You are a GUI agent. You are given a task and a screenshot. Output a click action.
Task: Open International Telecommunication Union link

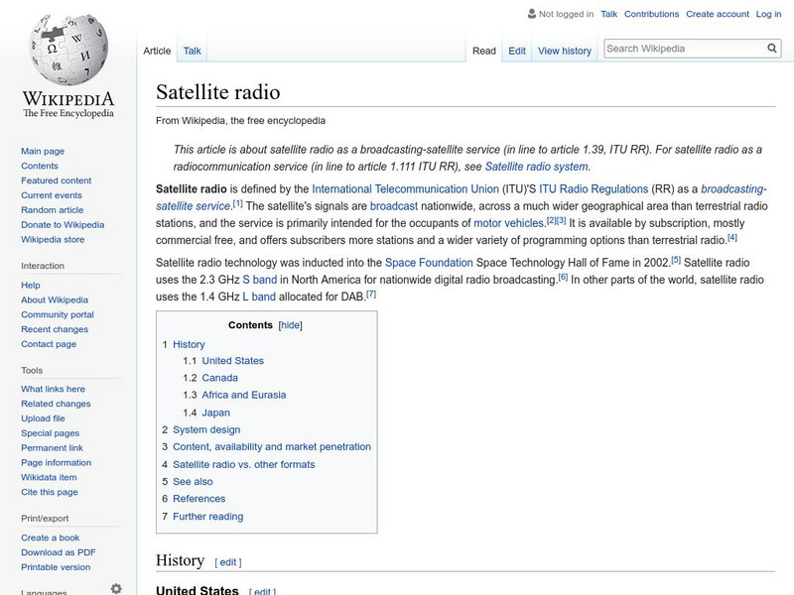405,189
